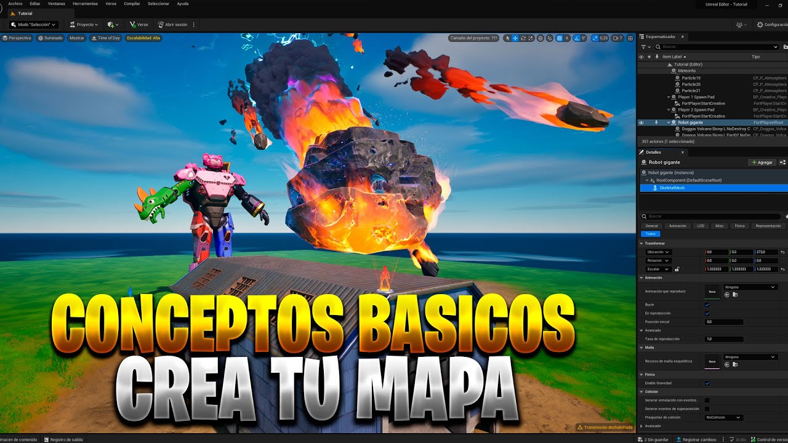Collapse the Player 1 Spawn Pad node
Image resolution: width=788 pixels, height=443 pixels.
[x=668, y=97]
